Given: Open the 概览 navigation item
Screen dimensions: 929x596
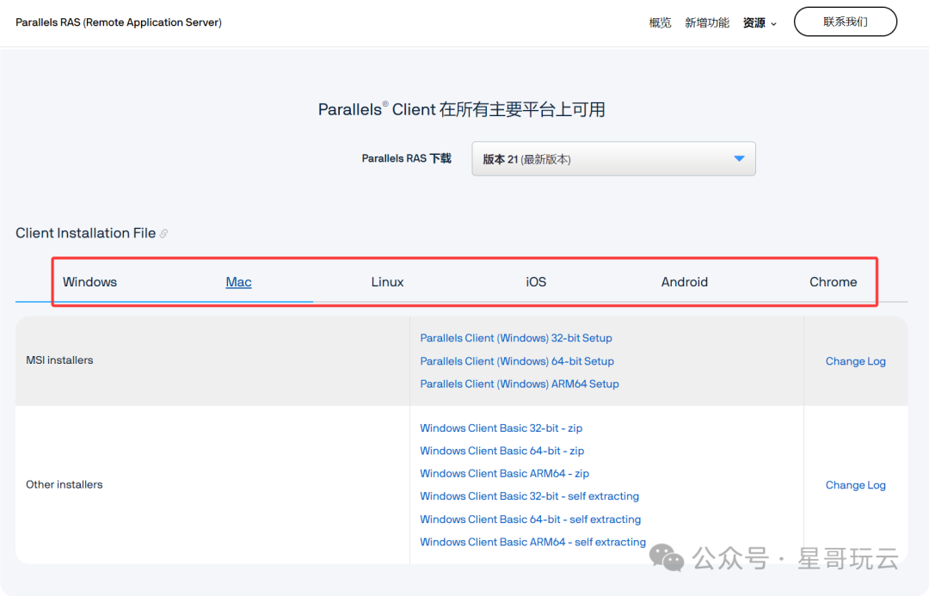Looking at the screenshot, I should [x=660, y=23].
